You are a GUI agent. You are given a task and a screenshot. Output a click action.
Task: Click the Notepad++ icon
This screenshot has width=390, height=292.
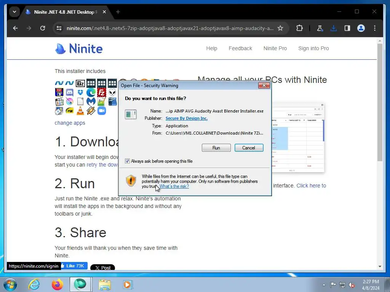coord(101,102)
